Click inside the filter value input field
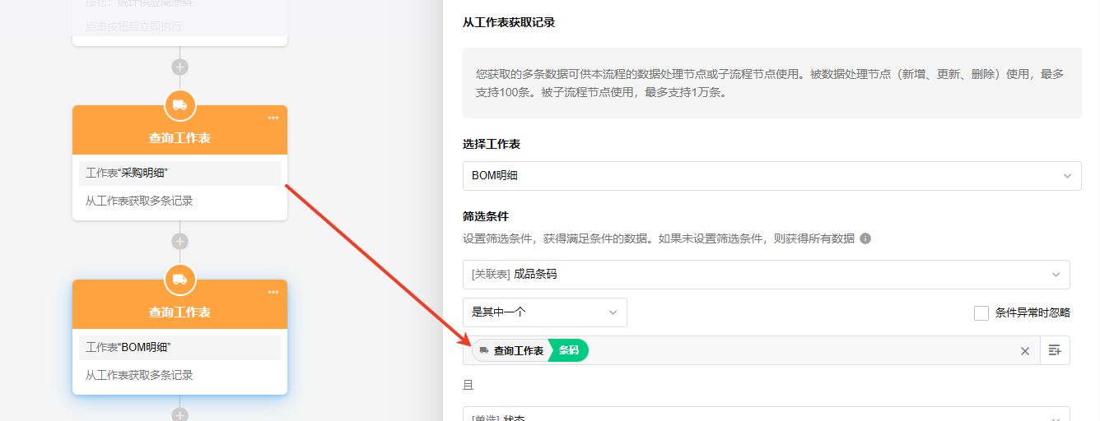The image size is (1100, 421). (x=751, y=350)
